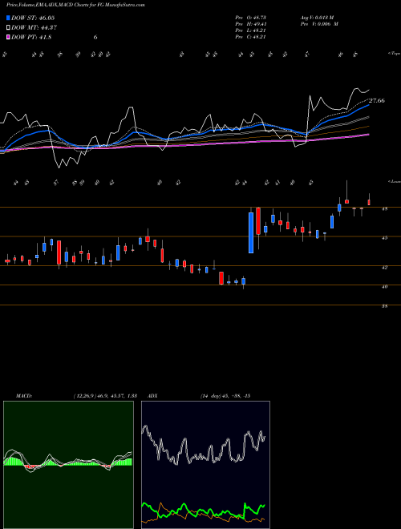Click the 27.66 EMA line label
Viewport: 401px width, 529px height.
pyautogui.click(x=377, y=100)
